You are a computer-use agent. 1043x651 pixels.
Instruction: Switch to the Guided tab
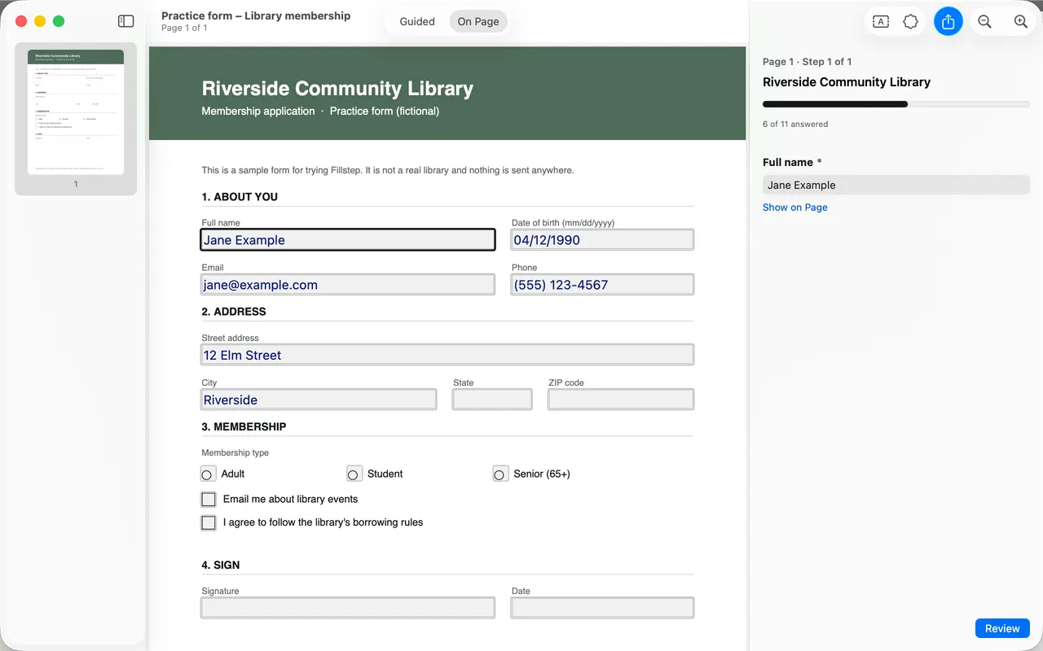(x=417, y=22)
